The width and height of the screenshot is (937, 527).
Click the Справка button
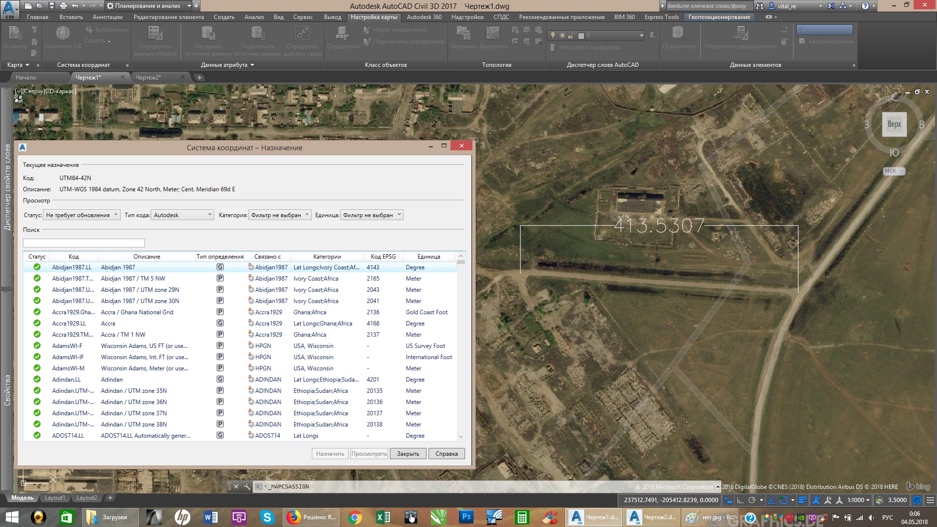[x=447, y=454]
